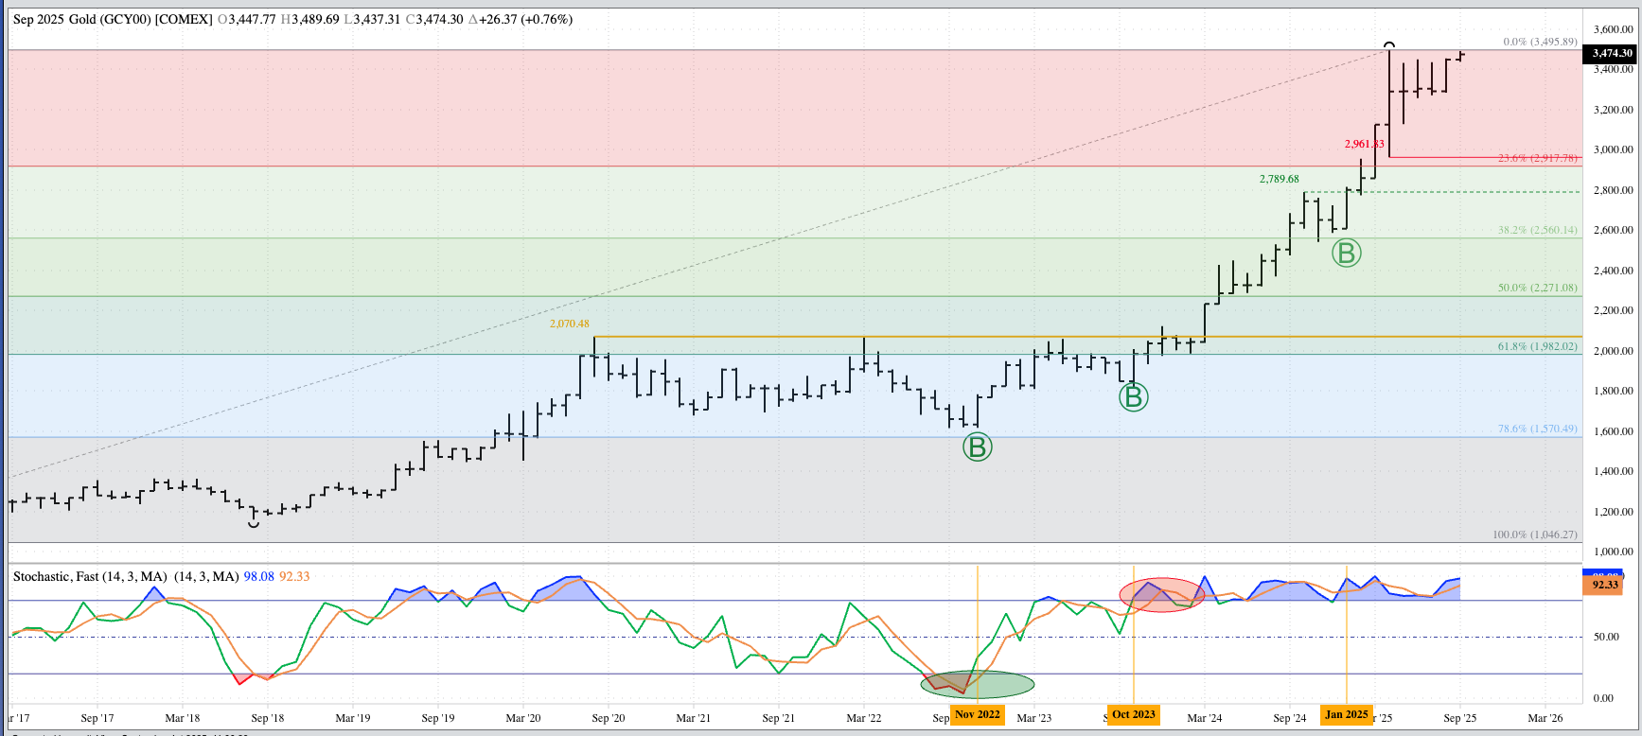Select the Jan 2025 date marker
The width and height of the screenshot is (1642, 736).
1346,714
